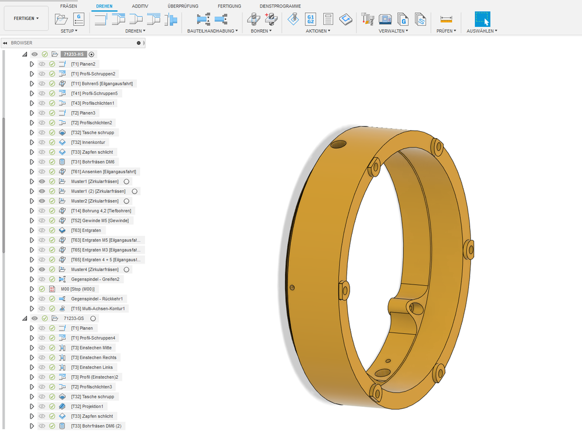The image size is (582, 432).
Task: Click the generate toolpath icon in Aktionen
Action: 345,19
